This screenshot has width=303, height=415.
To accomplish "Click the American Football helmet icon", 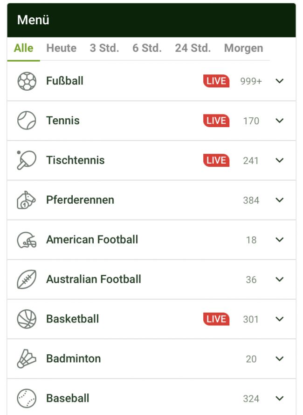I will tap(27, 240).
